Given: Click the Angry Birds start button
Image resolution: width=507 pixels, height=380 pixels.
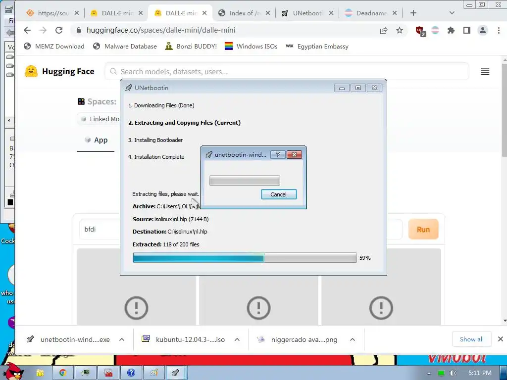Looking at the screenshot, I should (13, 372).
